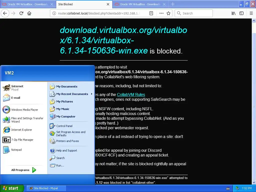256x192 pixels.
Task: Click the blocked download.virtualbox.org URL heading
Action: click(123, 40)
